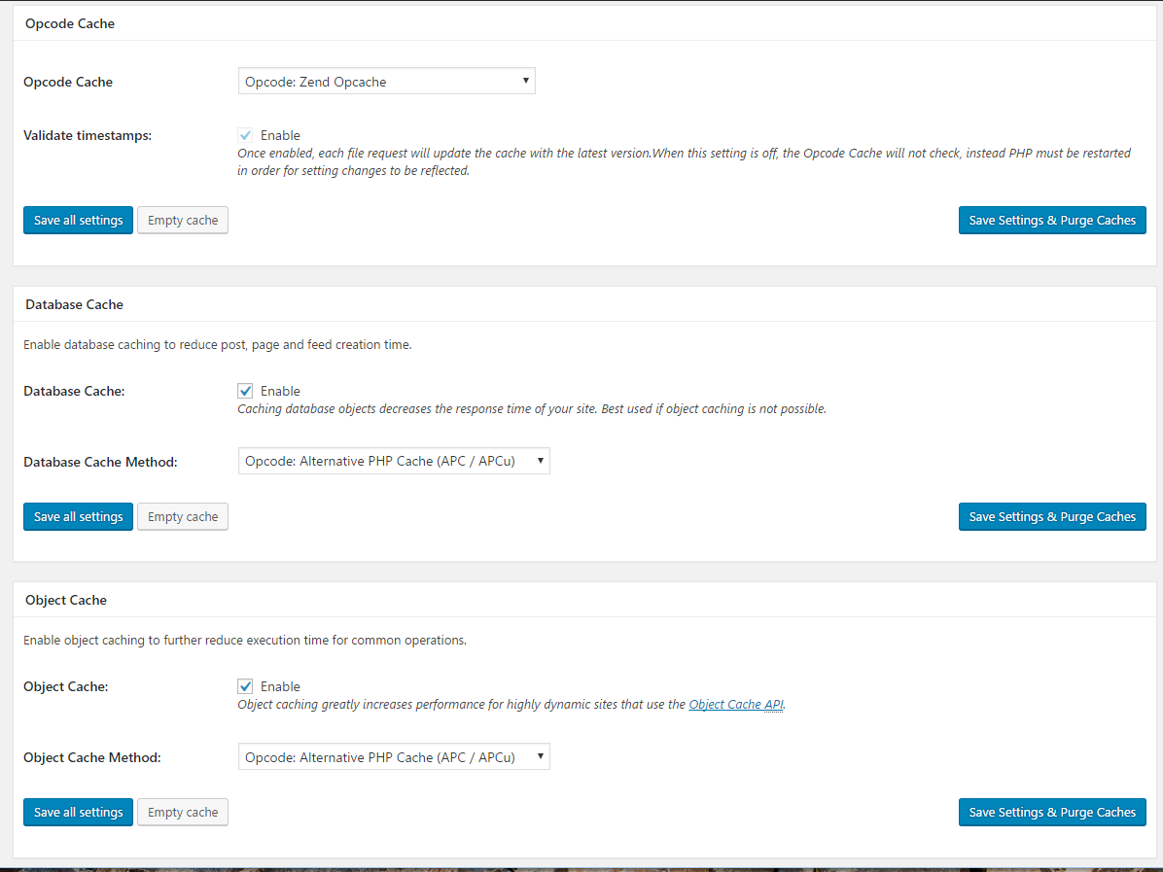The height and width of the screenshot is (872, 1163).
Task: Open the Object Cache API link
Action: [736, 705]
